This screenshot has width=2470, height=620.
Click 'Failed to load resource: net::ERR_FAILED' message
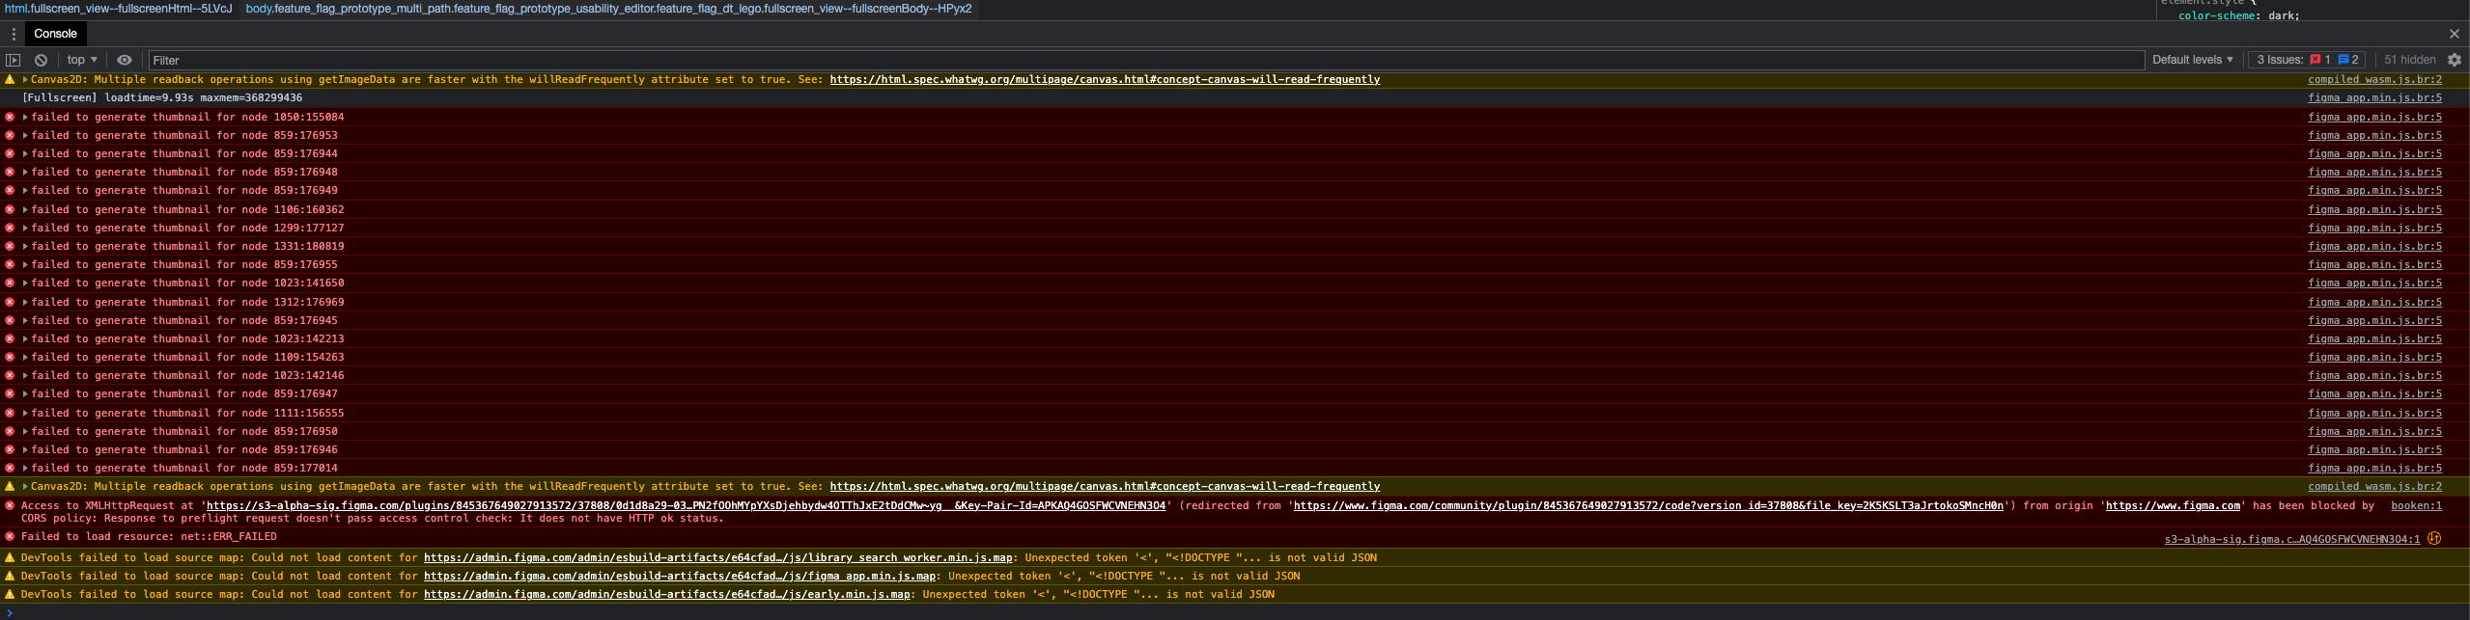pyautogui.click(x=149, y=537)
